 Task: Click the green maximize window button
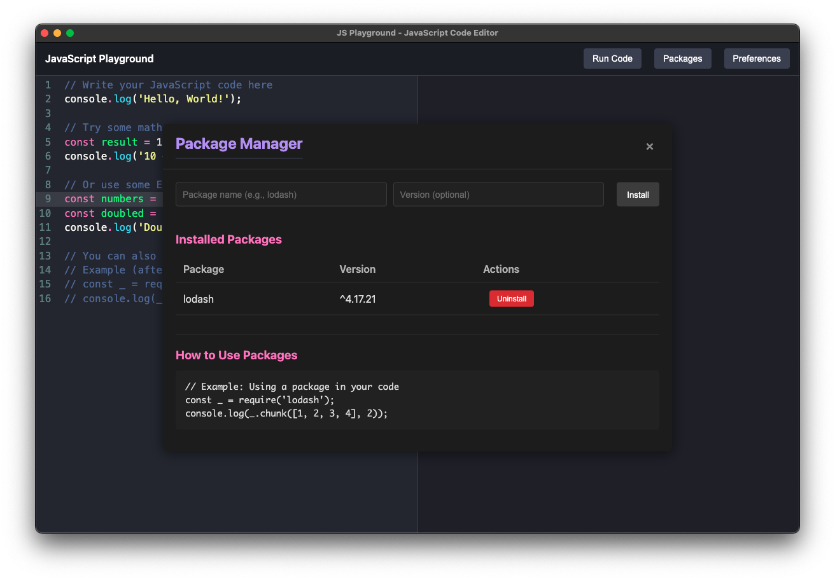[x=70, y=33]
